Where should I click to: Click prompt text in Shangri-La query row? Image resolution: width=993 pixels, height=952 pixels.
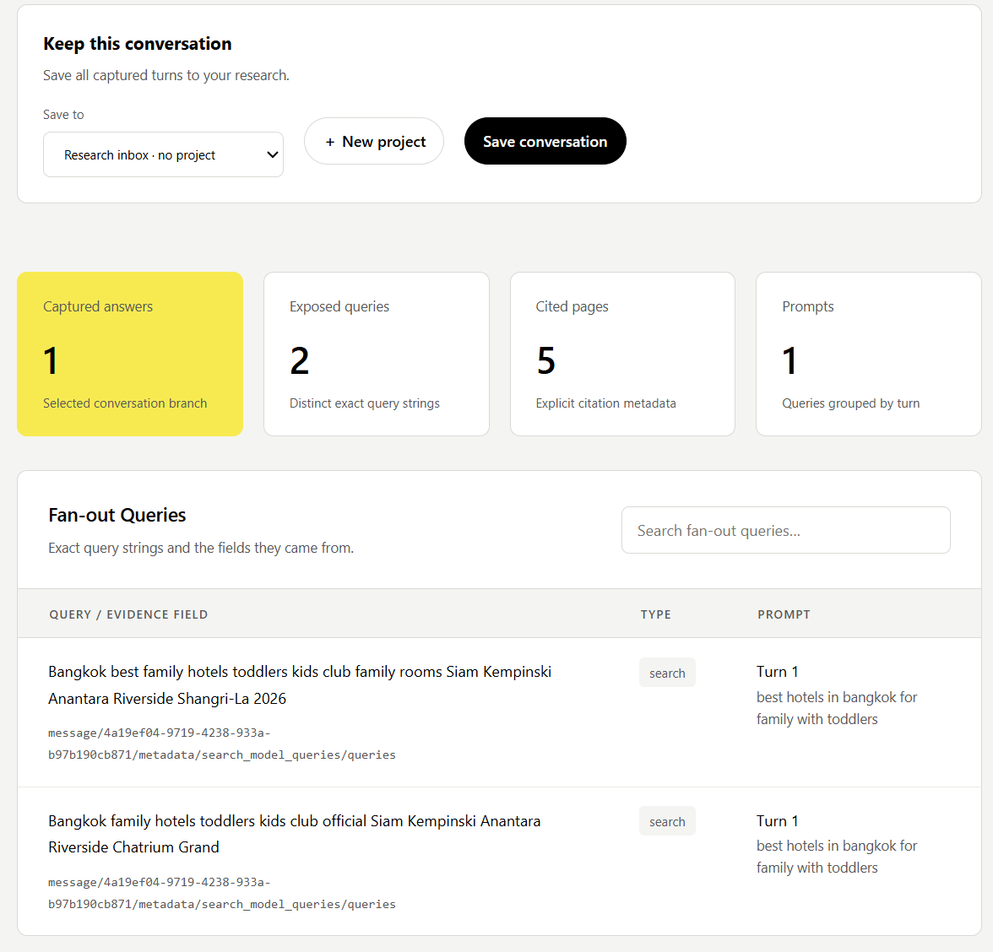tap(837, 708)
